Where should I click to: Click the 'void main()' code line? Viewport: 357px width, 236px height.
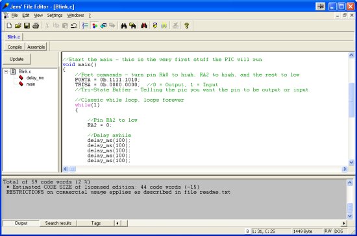(x=79, y=65)
